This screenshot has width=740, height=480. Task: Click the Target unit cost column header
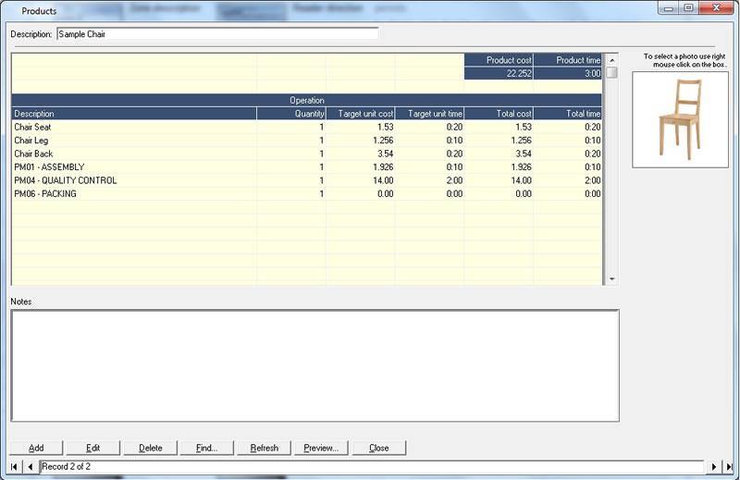pos(361,114)
